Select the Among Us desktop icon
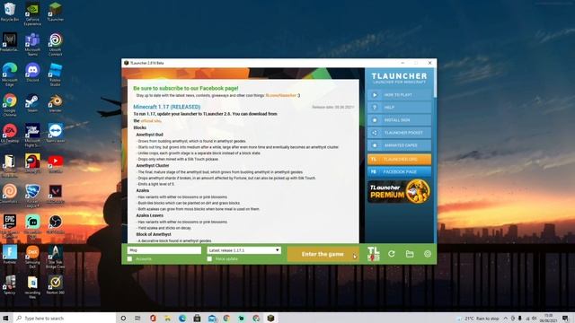575x323 pixels. coord(32,163)
